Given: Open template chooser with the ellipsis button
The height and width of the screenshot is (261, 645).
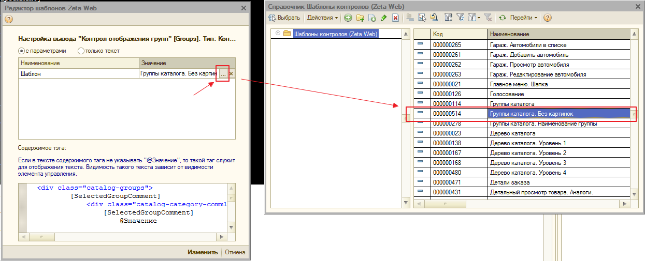Looking at the screenshot, I should click(x=223, y=74).
